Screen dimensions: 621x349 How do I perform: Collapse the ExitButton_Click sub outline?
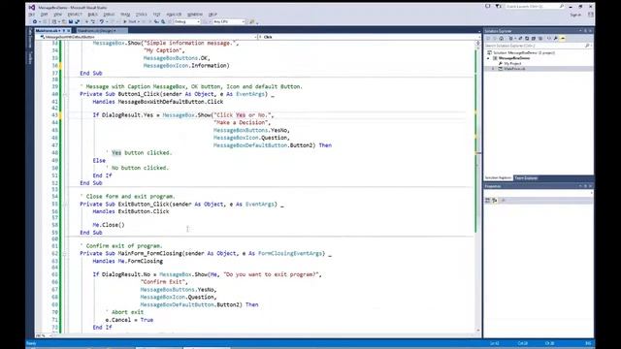(x=65, y=205)
